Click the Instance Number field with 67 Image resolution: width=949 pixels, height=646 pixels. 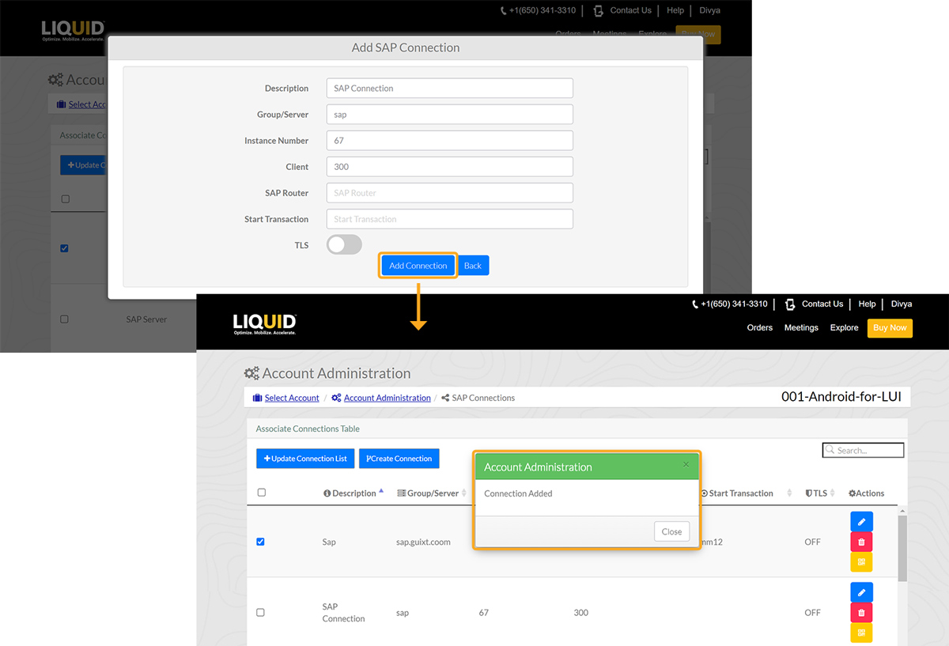449,140
